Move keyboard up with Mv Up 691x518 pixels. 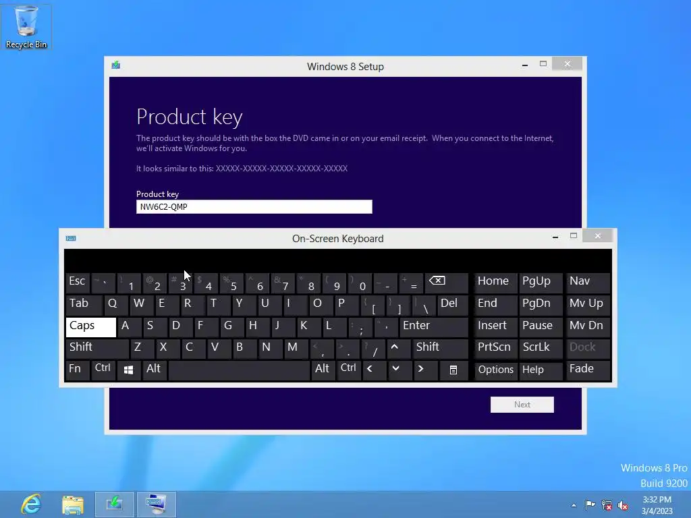click(x=588, y=304)
